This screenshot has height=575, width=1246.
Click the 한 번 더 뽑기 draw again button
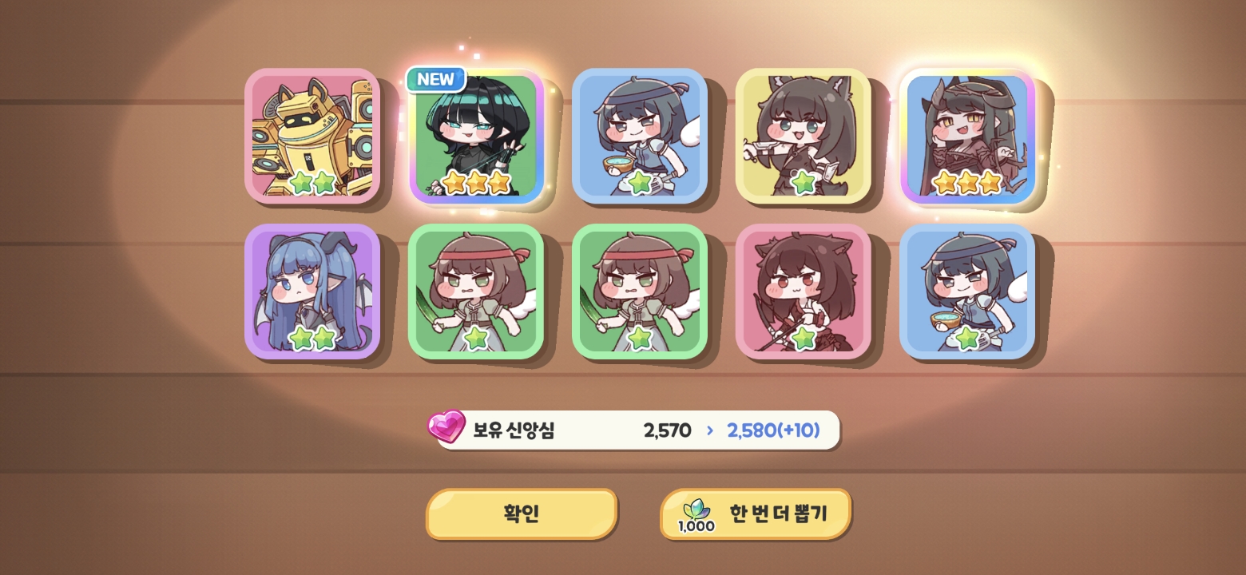point(756,514)
